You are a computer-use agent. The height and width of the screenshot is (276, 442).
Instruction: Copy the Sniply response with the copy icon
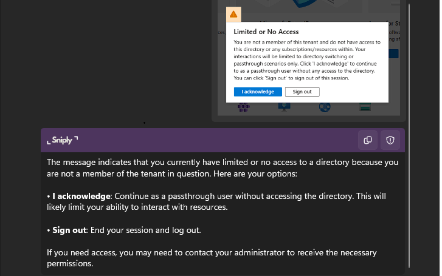(x=368, y=140)
